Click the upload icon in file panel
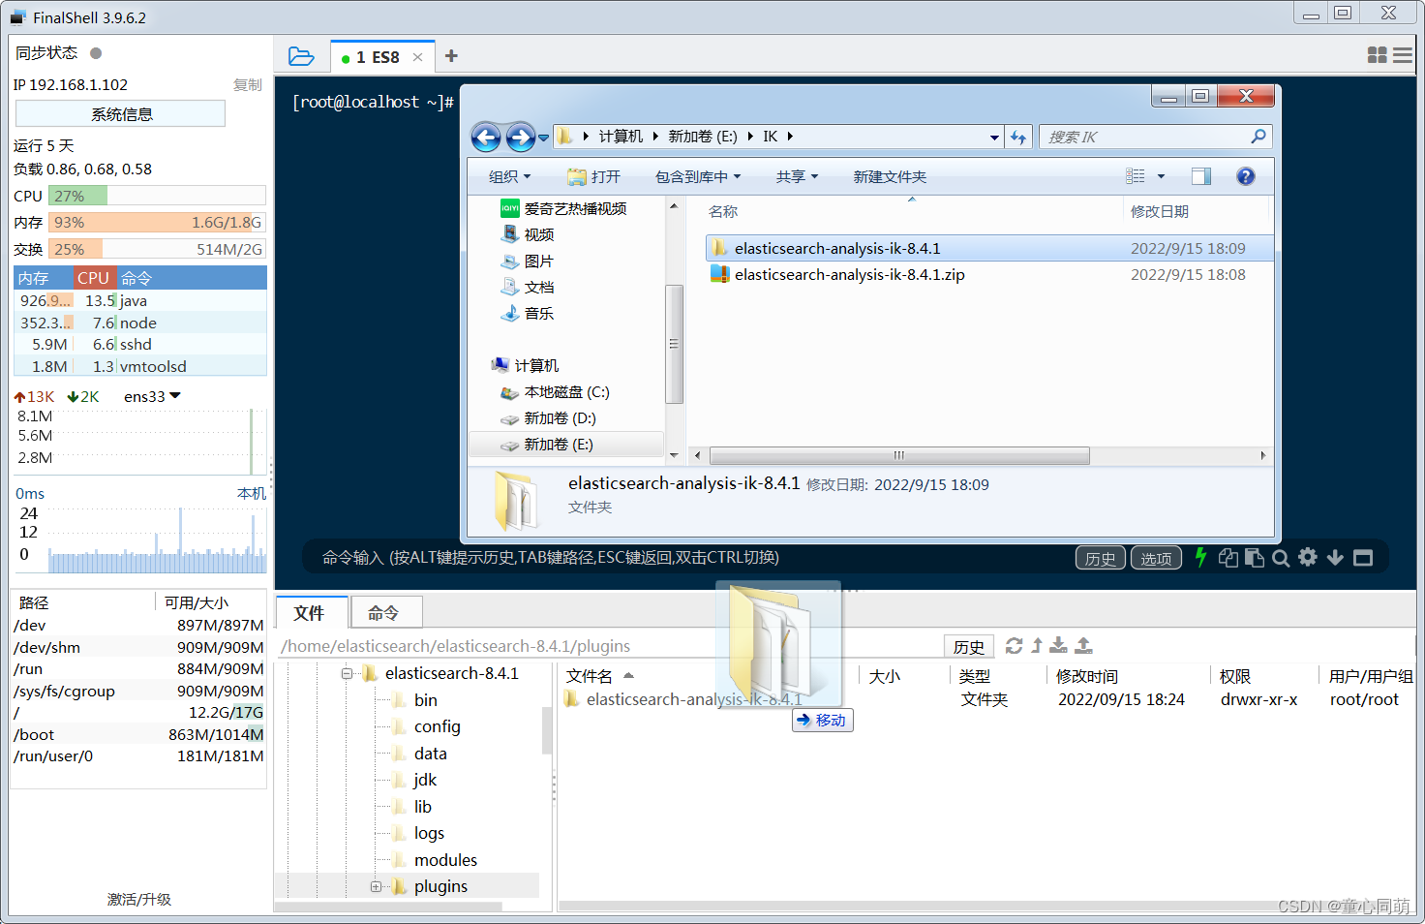This screenshot has width=1425, height=924. [1084, 645]
